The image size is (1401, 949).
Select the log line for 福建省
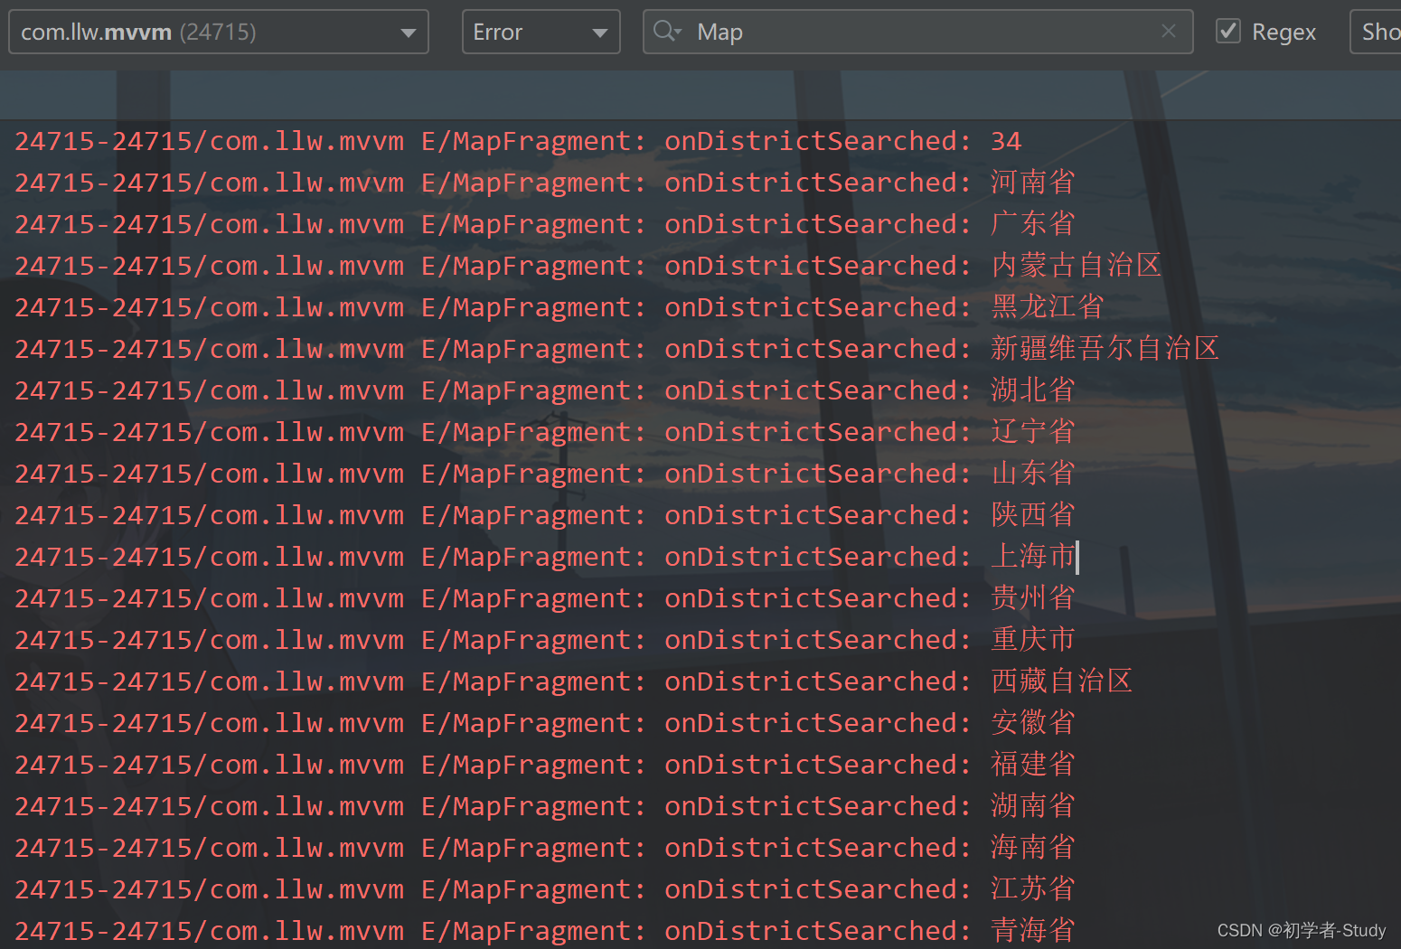click(x=545, y=765)
